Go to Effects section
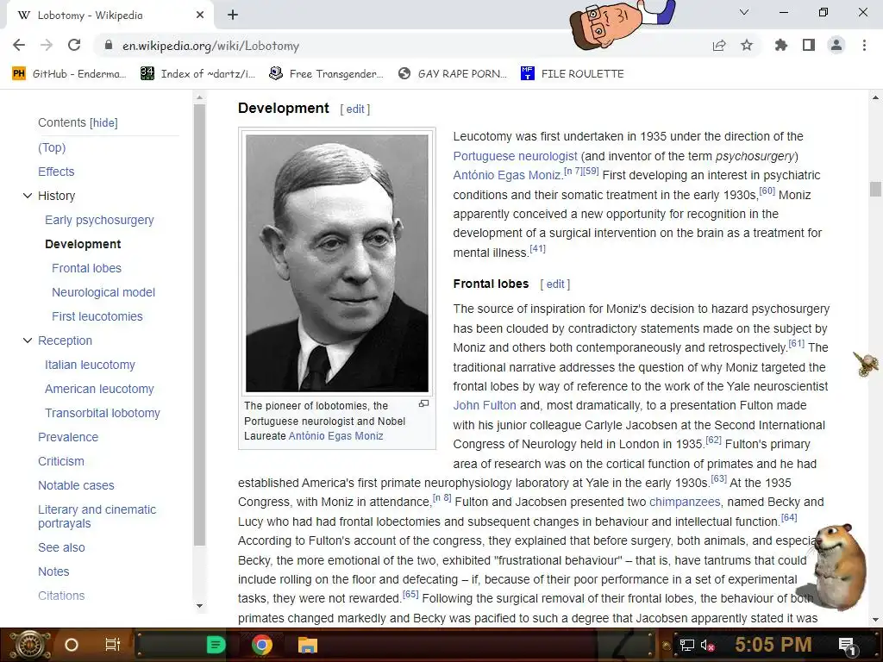 click(x=56, y=172)
